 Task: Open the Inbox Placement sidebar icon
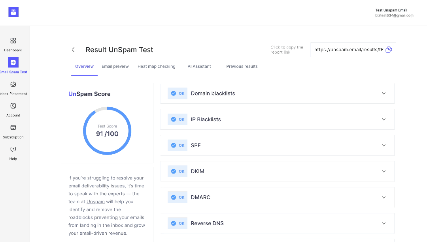13,84
